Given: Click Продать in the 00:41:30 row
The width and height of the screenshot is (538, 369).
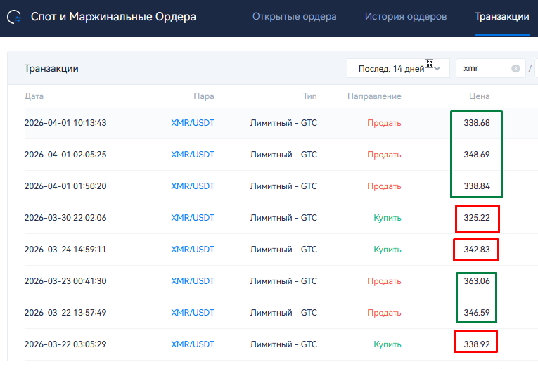Looking at the screenshot, I should coord(384,281).
